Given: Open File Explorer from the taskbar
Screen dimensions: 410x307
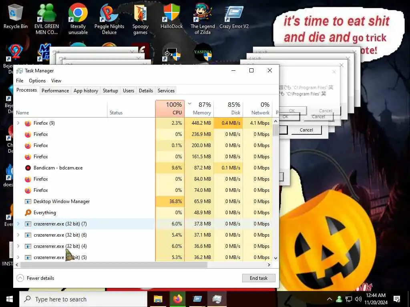Looking at the screenshot, I should [x=158, y=299].
